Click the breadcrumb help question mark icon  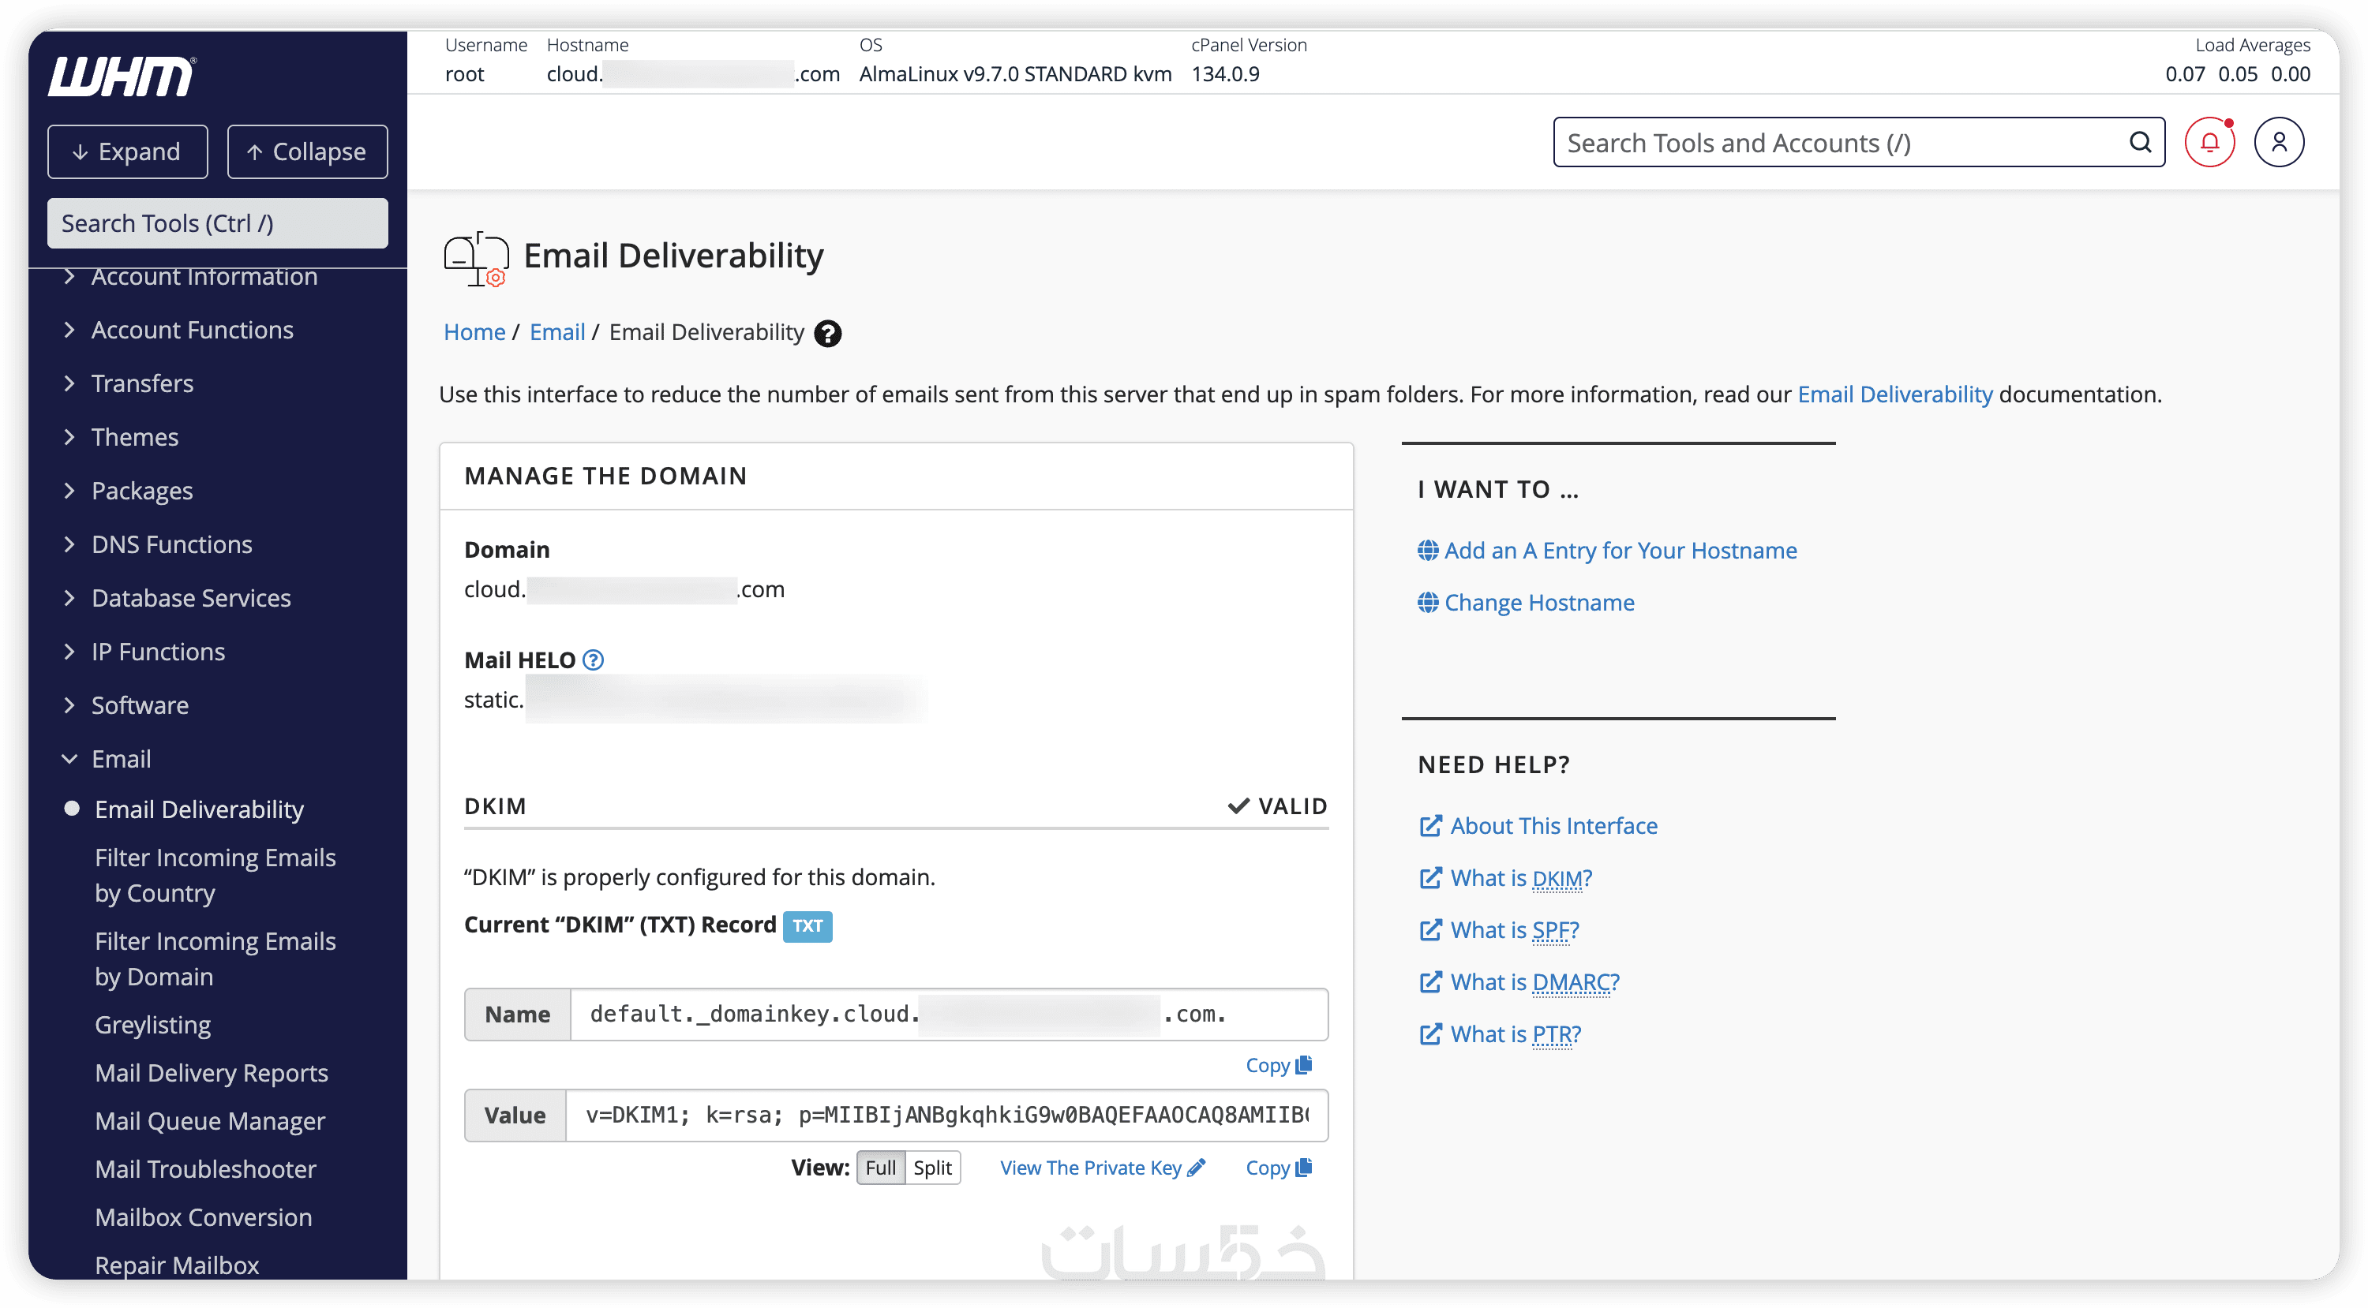coord(827,334)
